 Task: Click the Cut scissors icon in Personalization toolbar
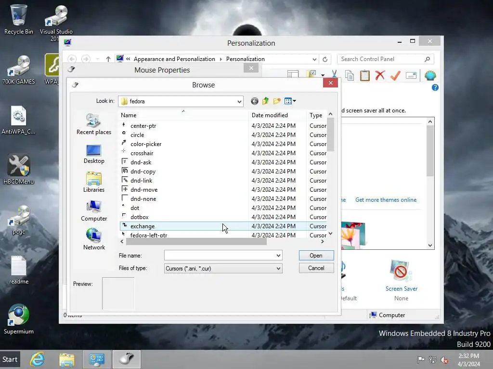[x=334, y=75]
